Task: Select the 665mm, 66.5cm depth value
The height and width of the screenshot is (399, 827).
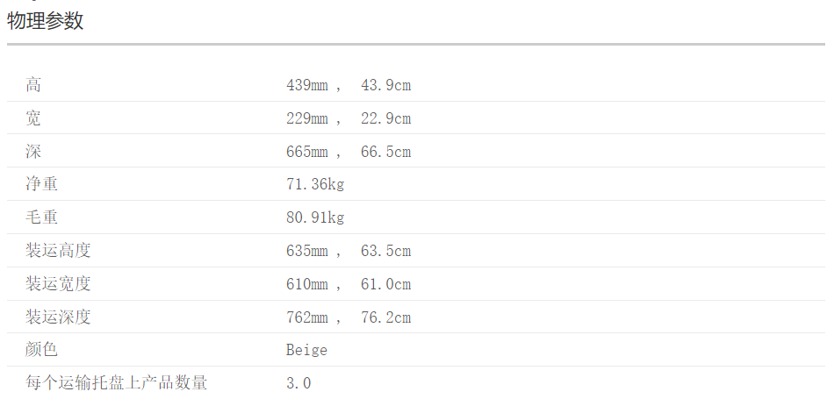Action: coord(348,152)
